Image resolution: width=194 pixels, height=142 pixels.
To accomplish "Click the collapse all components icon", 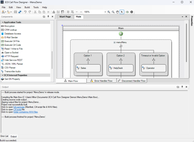I will (68, 12).
